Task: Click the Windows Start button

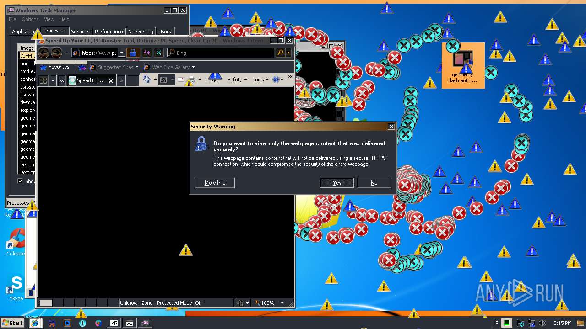Action: coord(12,323)
